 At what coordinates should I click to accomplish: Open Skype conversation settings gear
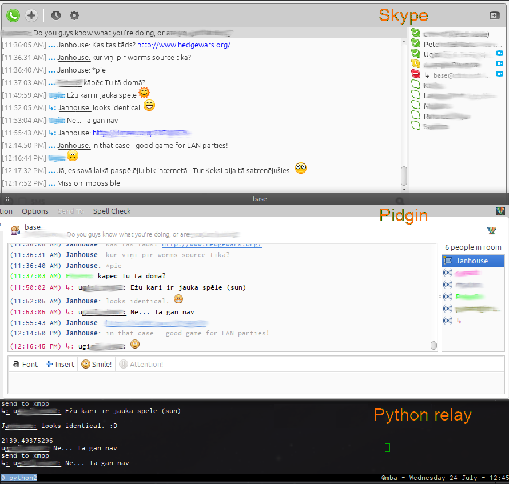click(x=74, y=15)
